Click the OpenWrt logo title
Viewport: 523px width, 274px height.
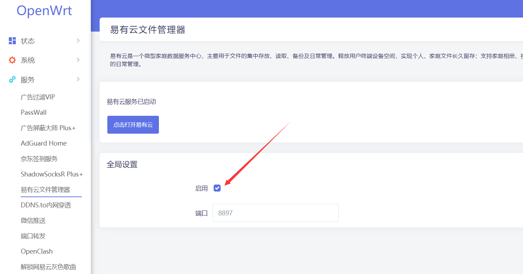(44, 11)
